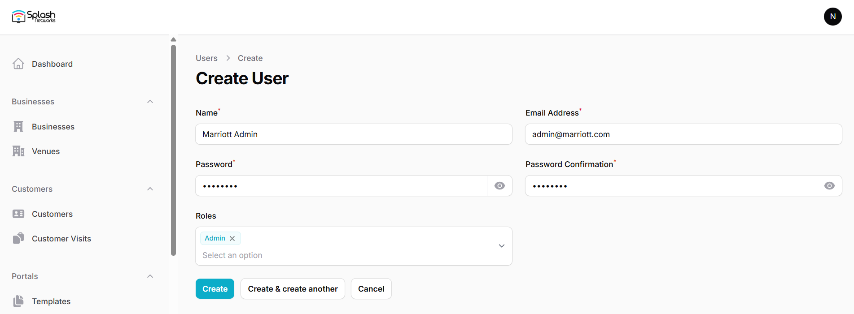Image resolution: width=854 pixels, height=314 pixels.
Task: Click the Customers ID card icon
Action: coord(18,214)
